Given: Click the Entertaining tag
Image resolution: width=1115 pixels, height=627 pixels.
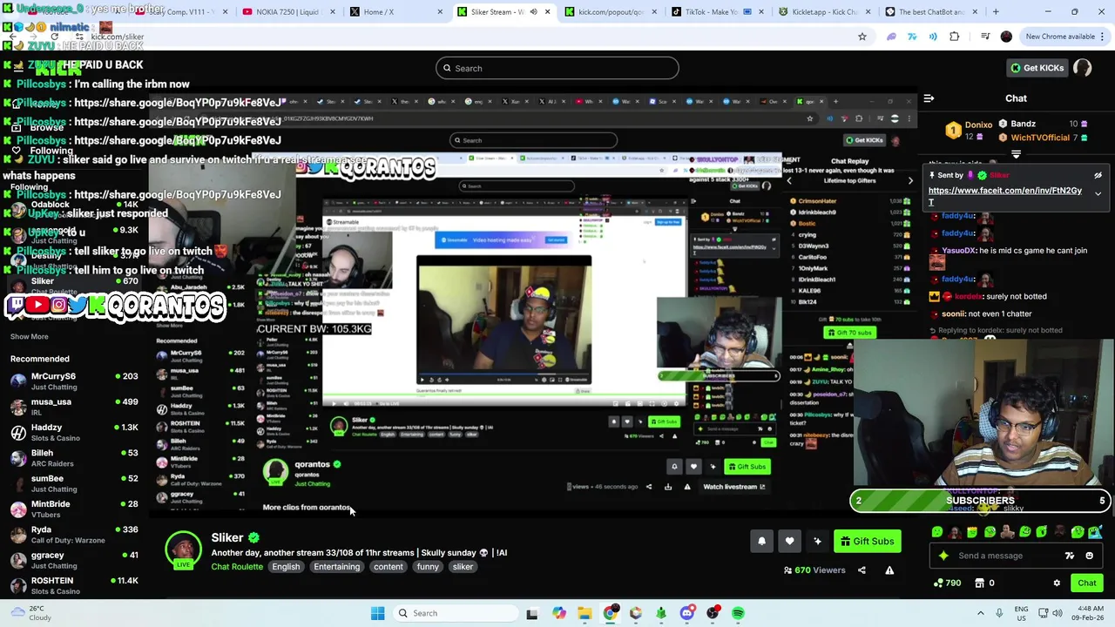Looking at the screenshot, I should pos(336,567).
